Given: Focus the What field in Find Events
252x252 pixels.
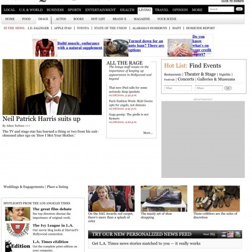Looking at the screenshot, I should [x=178, y=88].
